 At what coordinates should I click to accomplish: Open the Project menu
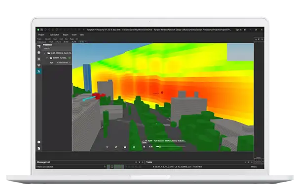(41, 34)
